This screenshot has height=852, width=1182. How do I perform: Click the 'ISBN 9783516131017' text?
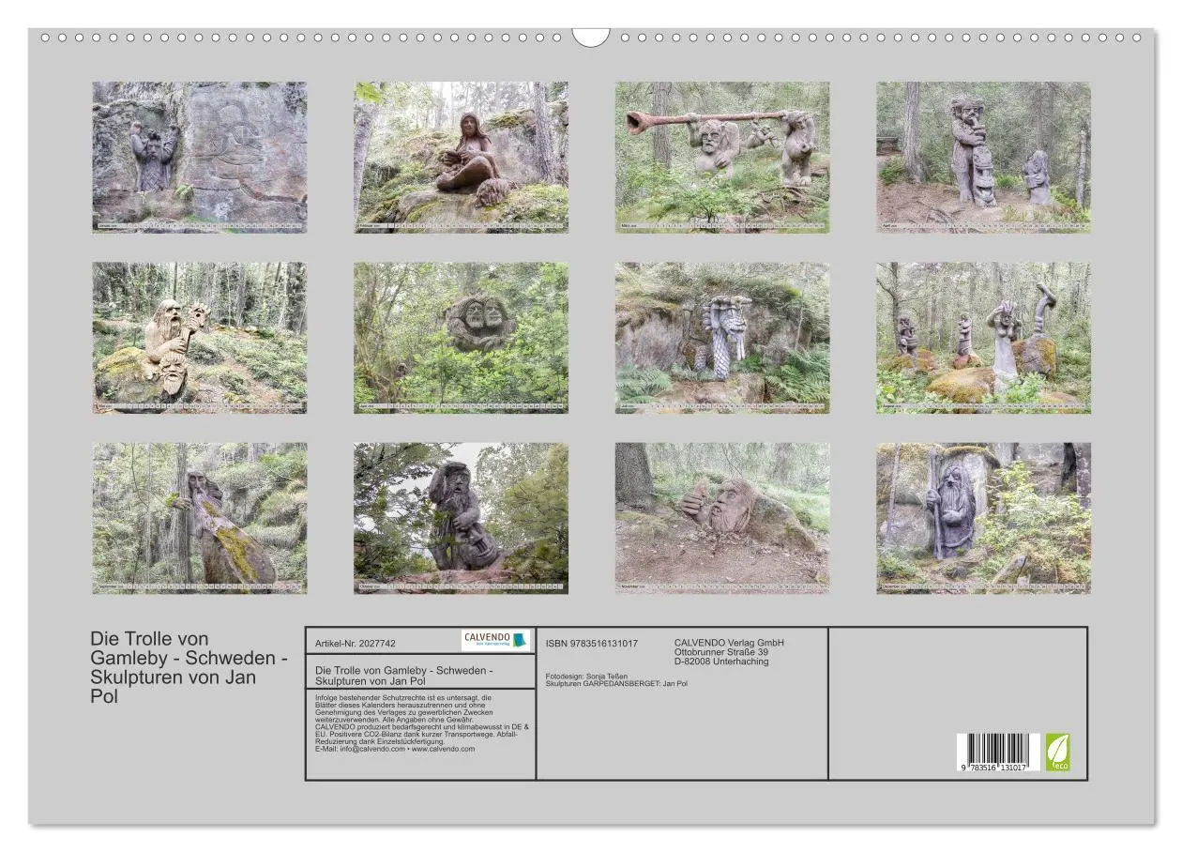(x=592, y=643)
